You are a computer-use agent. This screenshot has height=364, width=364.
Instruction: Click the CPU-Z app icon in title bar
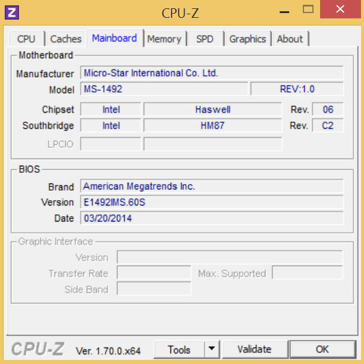pos(12,13)
